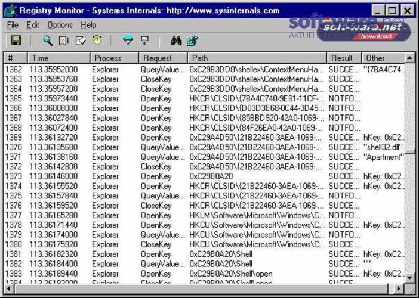Toggle capture with the magnifying glass icon
This screenshot has width=419, height=298.
[x=48, y=41]
